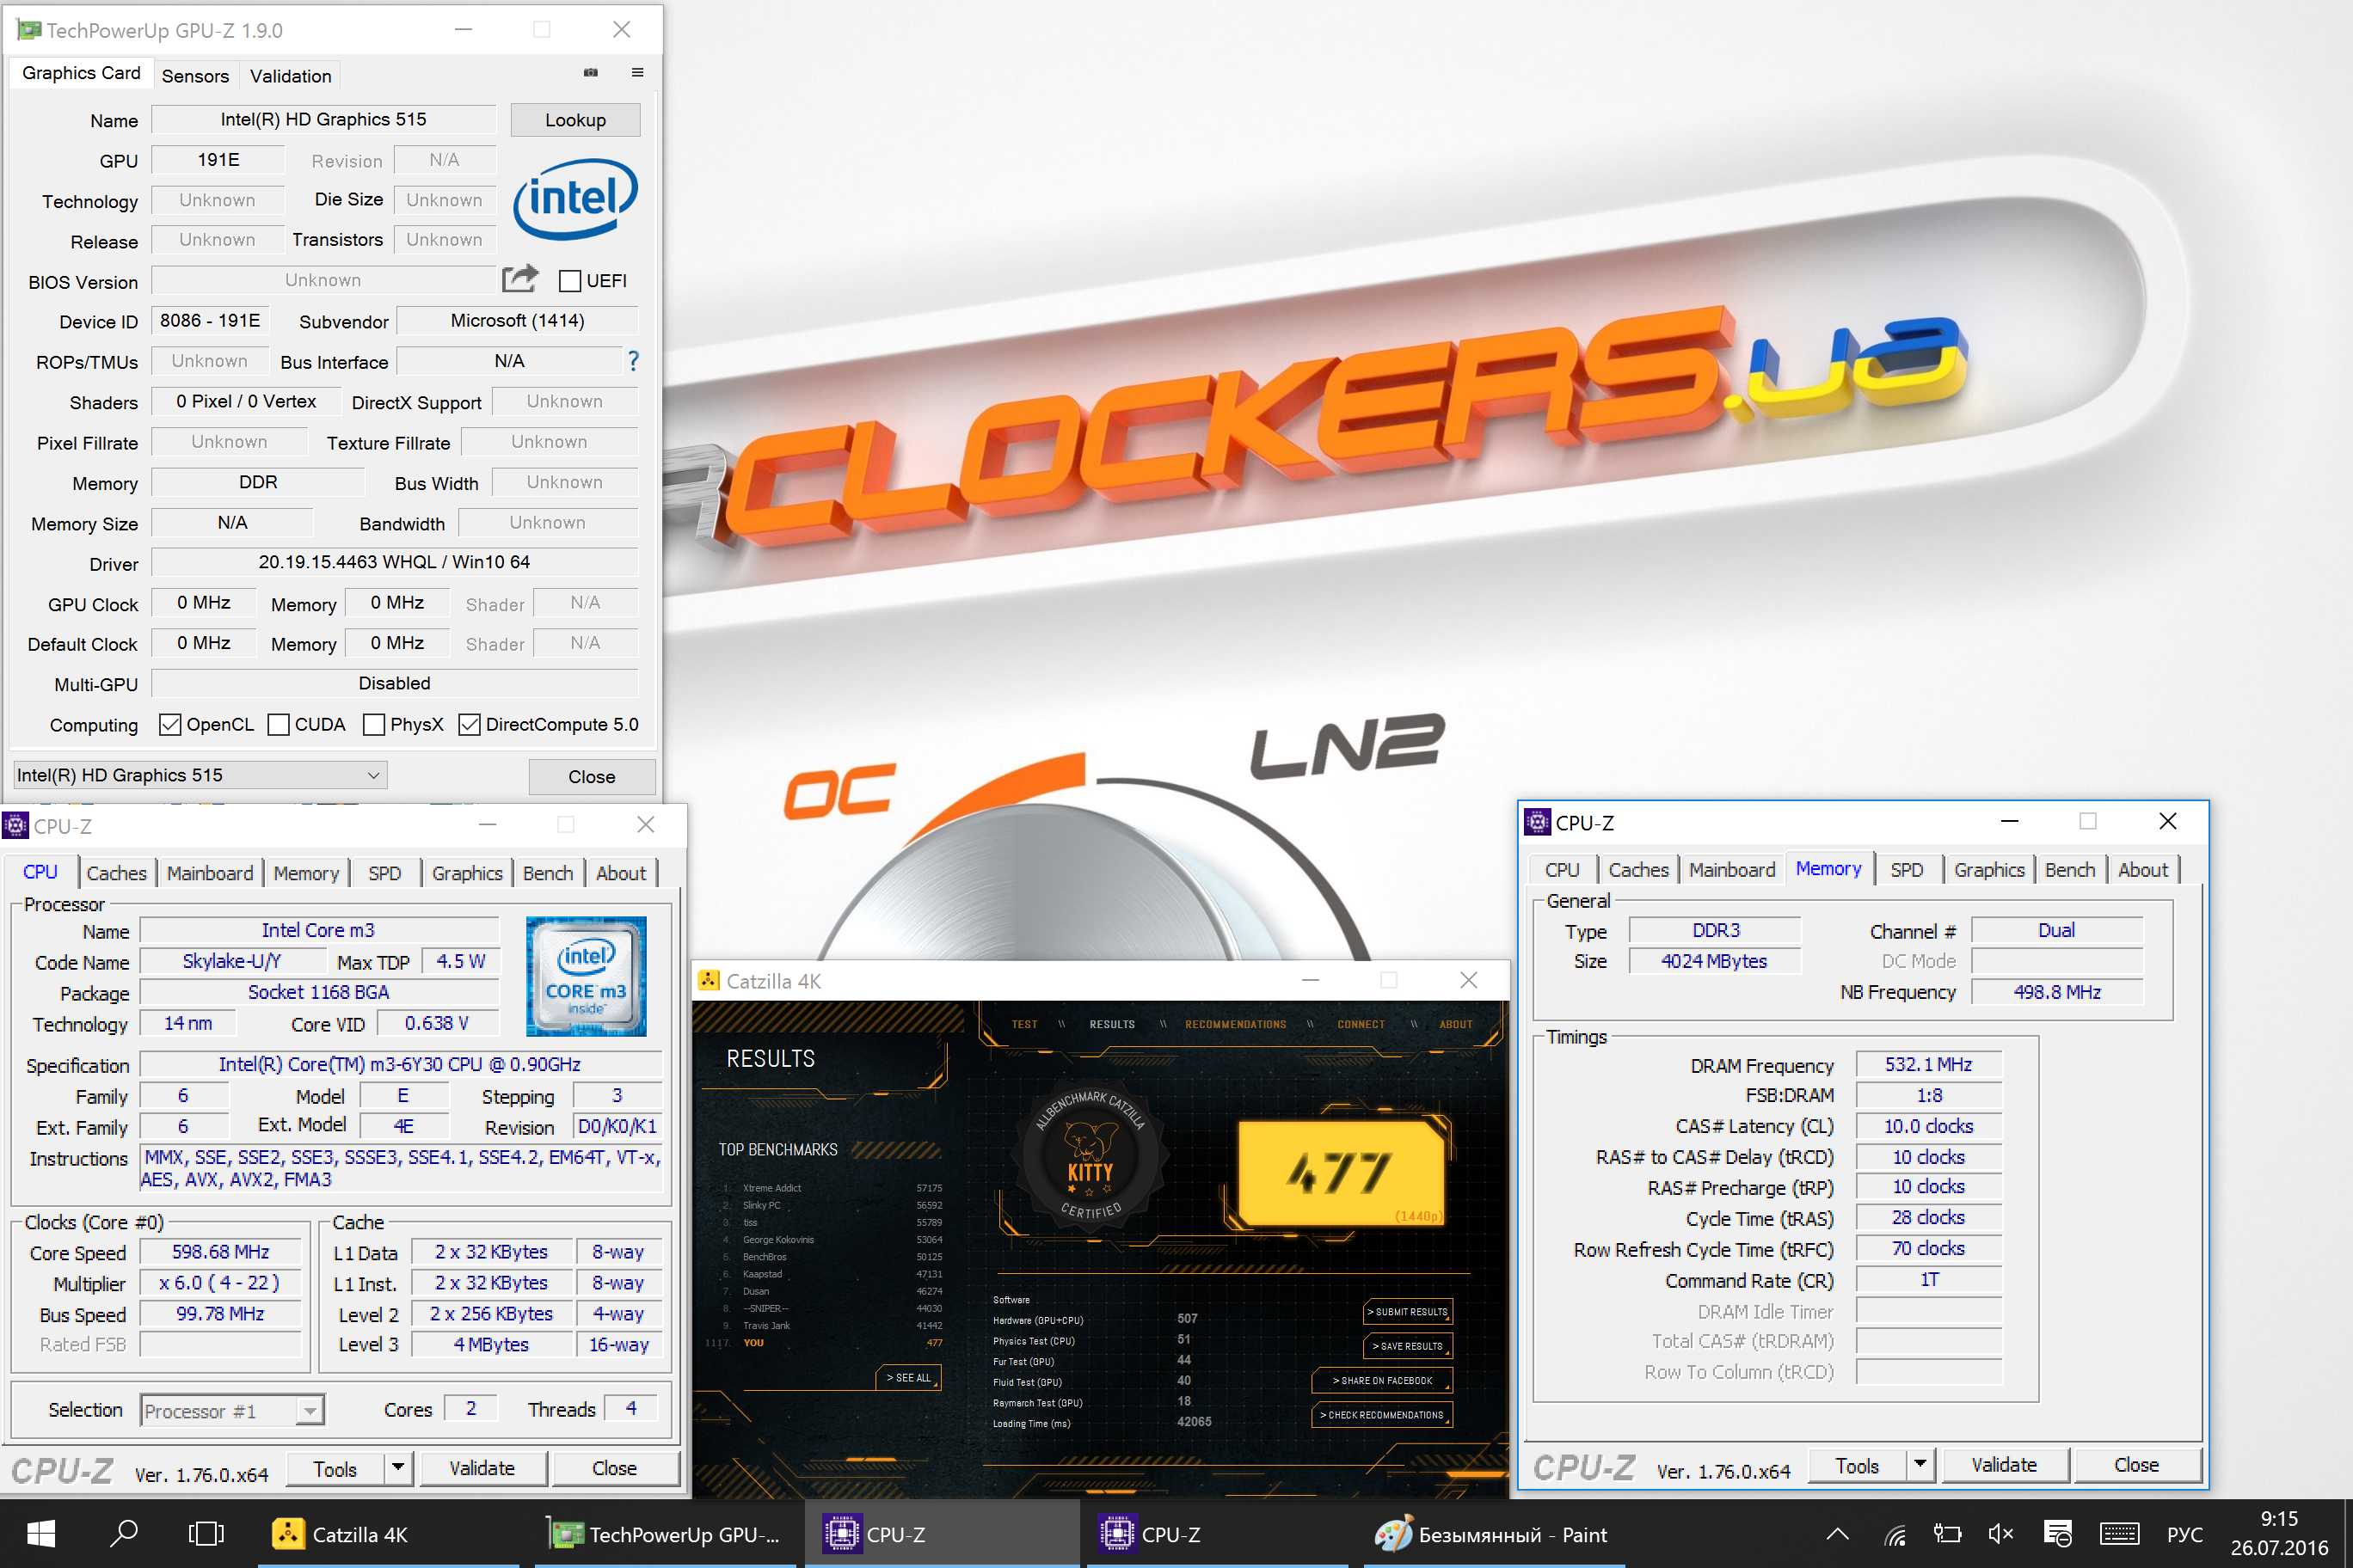Click Close button in right CPU-Z
The width and height of the screenshot is (2353, 1568).
click(x=2136, y=1464)
